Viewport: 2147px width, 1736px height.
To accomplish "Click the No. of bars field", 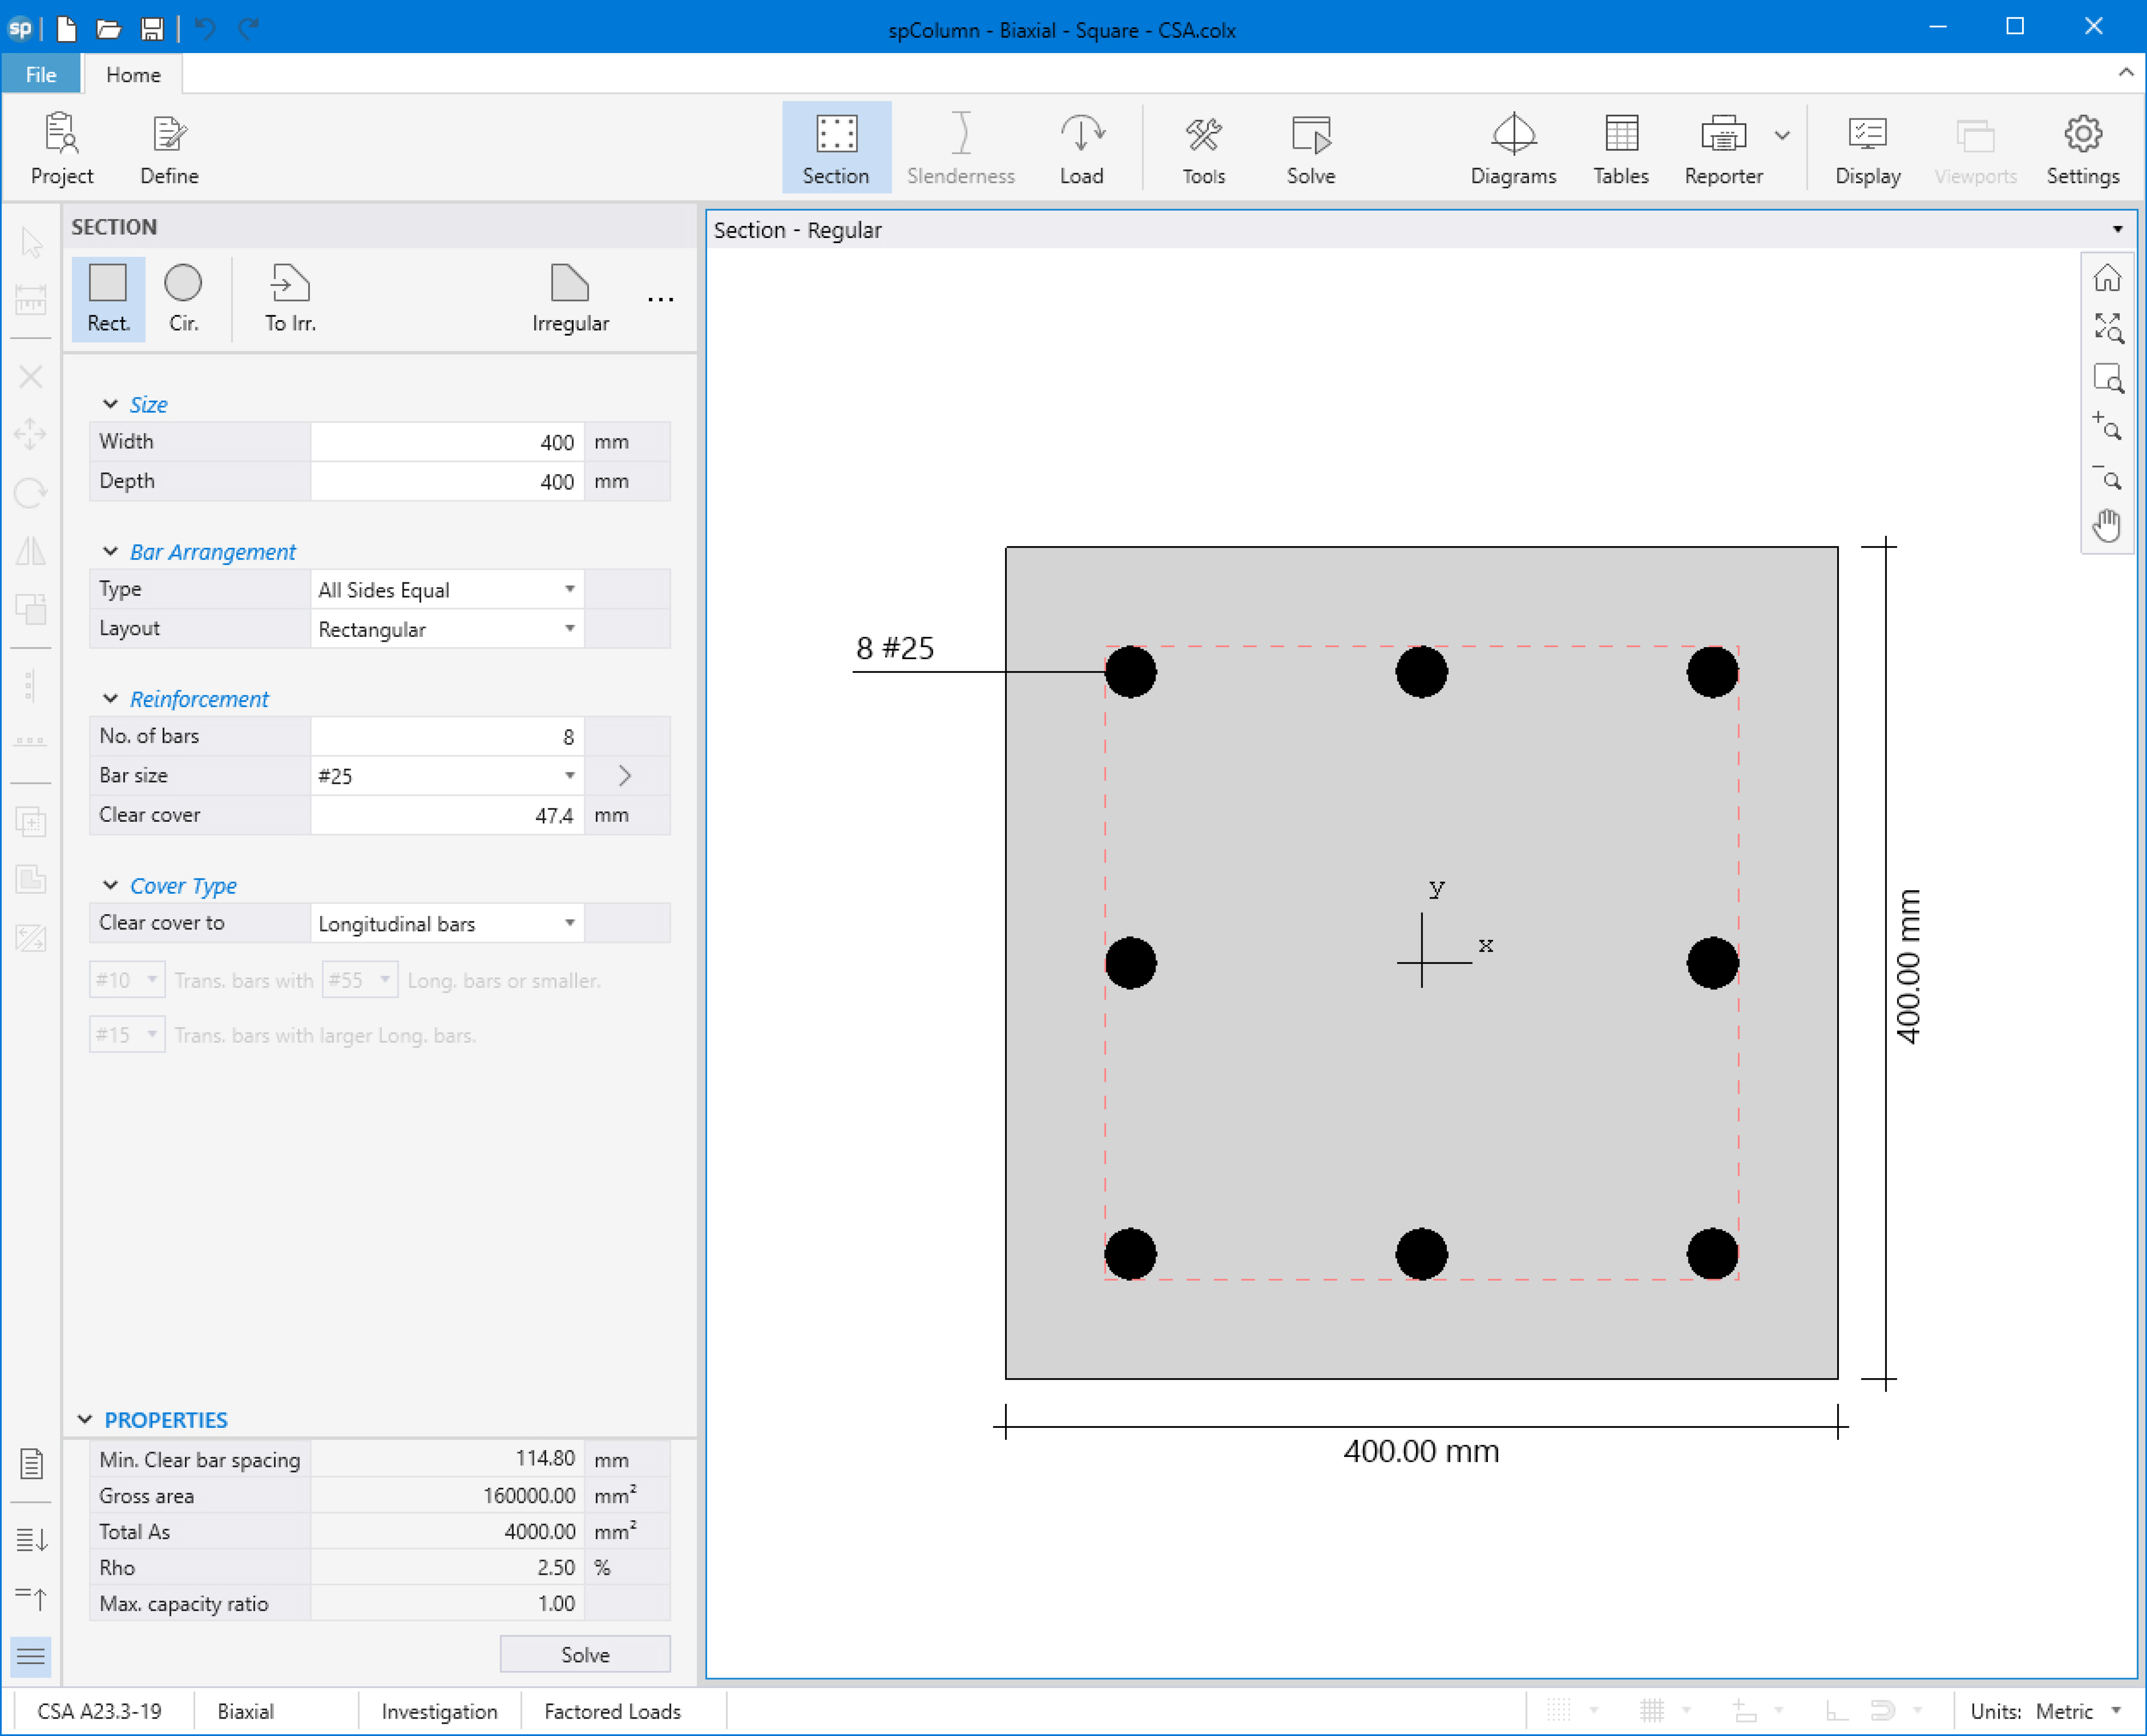I will click(447, 737).
